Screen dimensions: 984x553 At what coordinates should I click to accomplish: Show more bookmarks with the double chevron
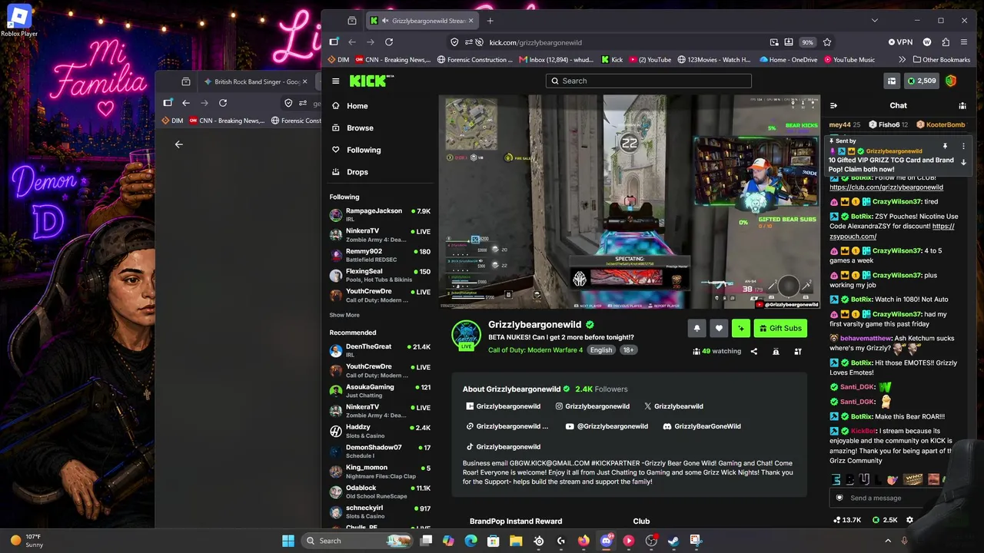[902, 60]
